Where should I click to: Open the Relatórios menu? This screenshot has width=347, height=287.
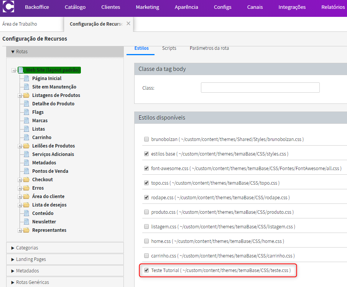333,7
